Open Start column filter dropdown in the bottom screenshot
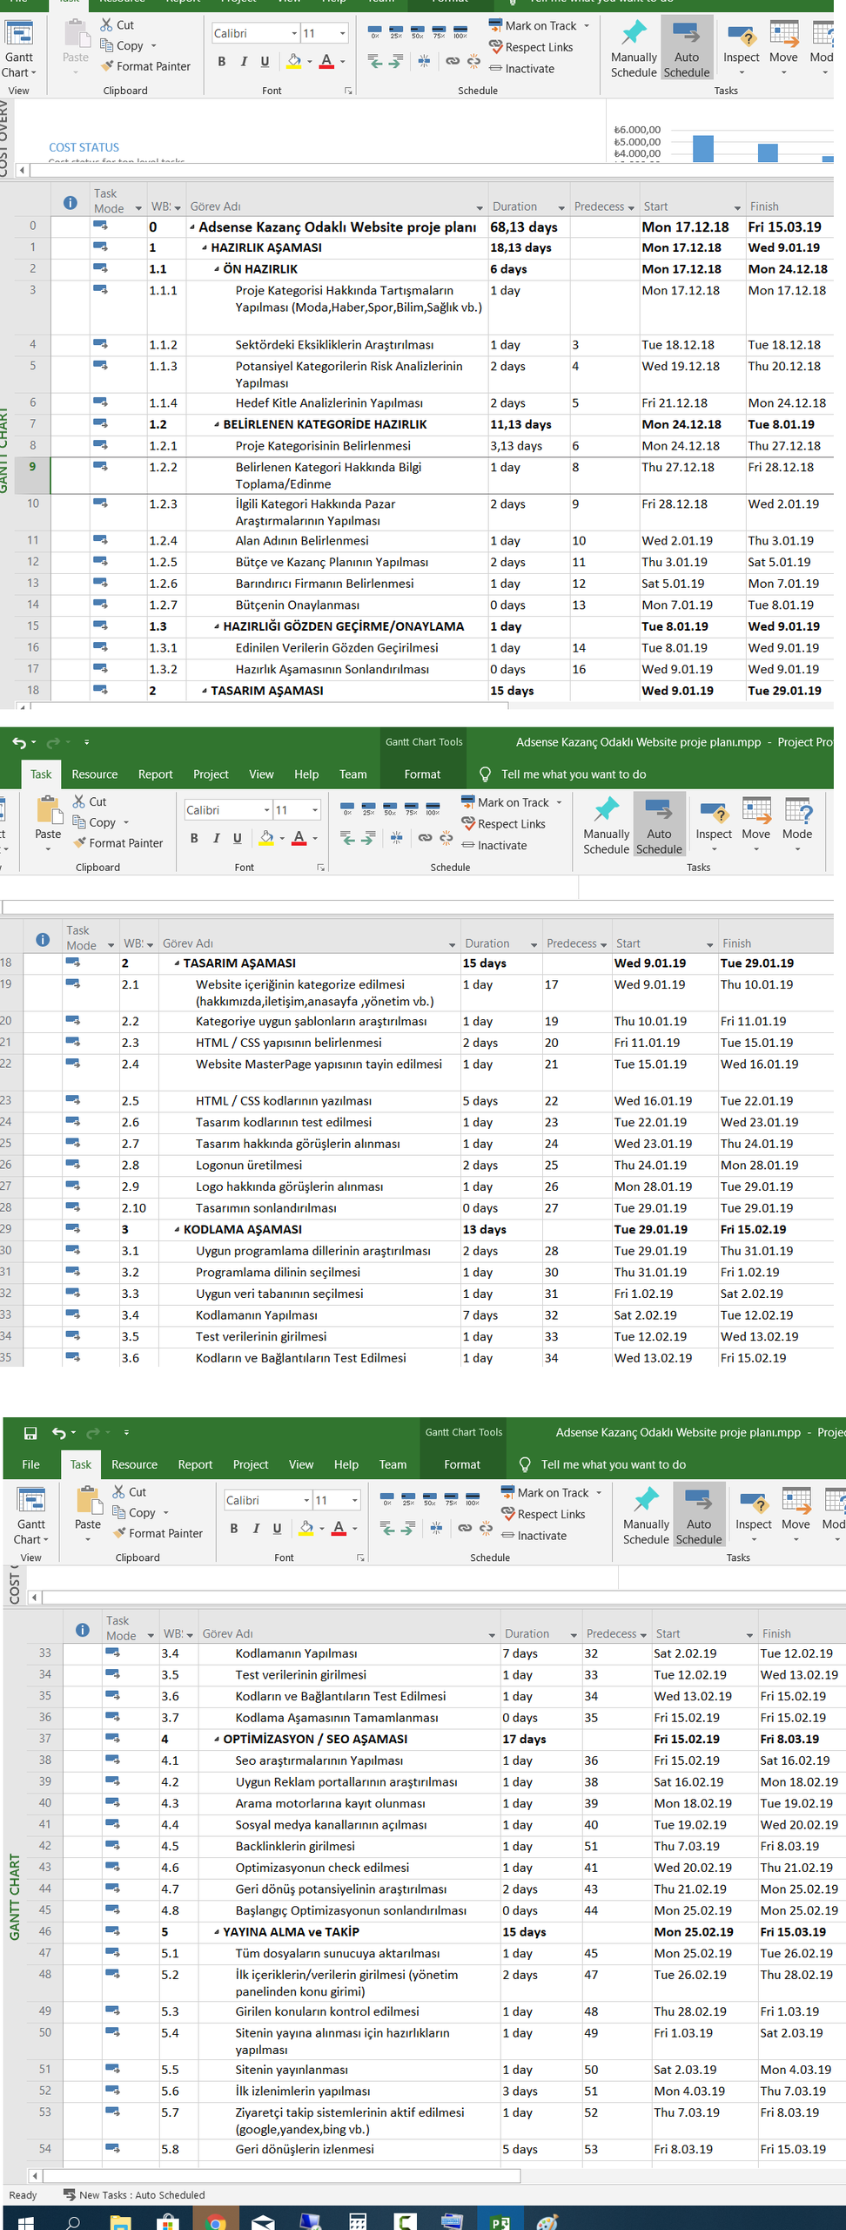The height and width of the screenshot is (2230, 846). (x=749, y=1635)
